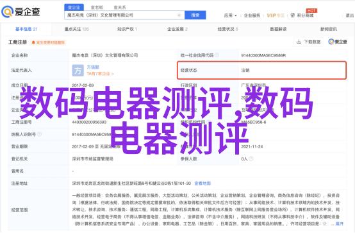Click the 爱企查 logo at top left

point(21,12)
